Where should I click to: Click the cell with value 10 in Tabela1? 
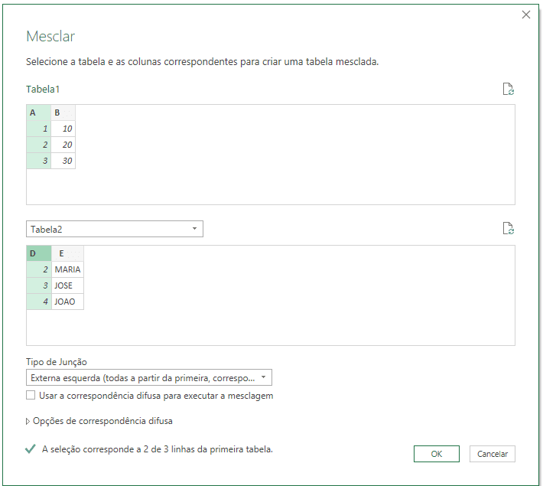click(63, 129)
